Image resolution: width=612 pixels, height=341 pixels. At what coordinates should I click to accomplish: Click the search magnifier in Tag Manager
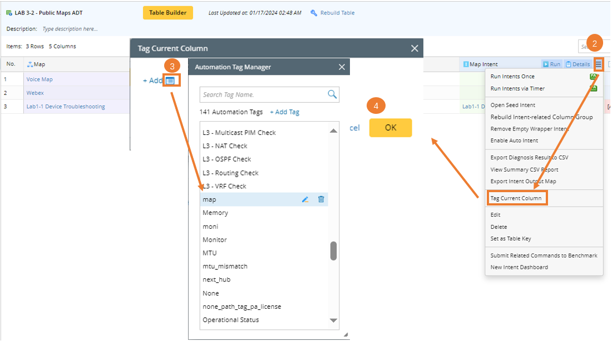(x=332, y=94)
